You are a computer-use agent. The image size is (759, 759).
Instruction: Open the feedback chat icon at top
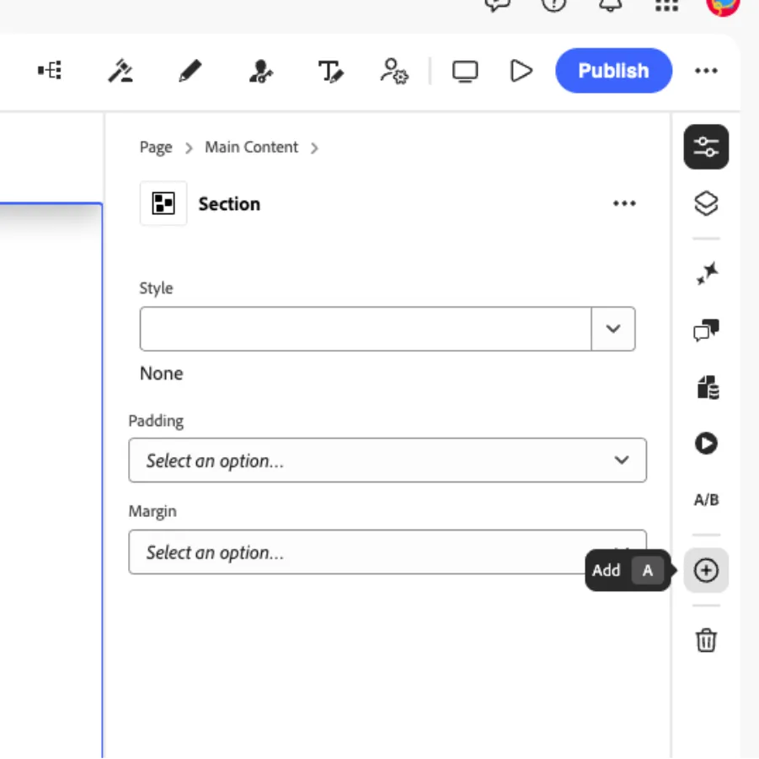(x=498, y=5)
